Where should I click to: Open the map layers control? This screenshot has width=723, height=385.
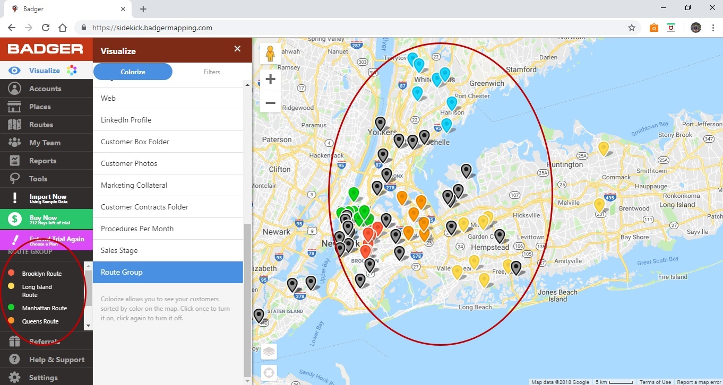[x=269, y=352]
